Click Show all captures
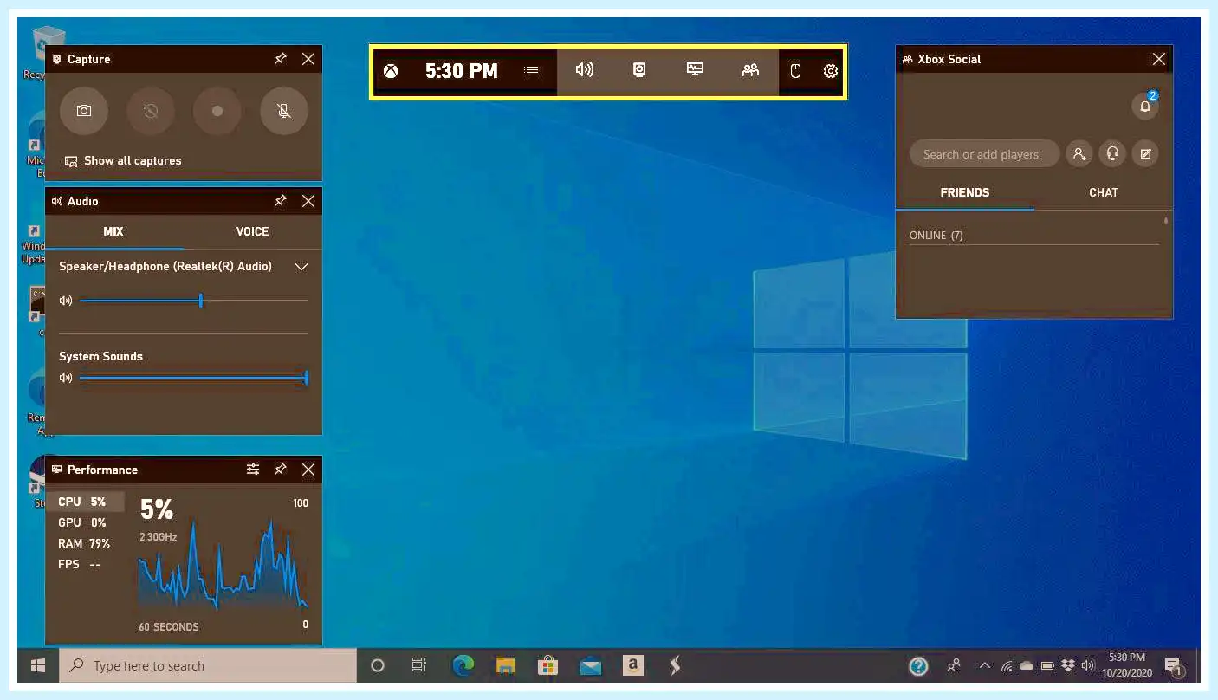This screenshot has width=1218, height=700. (123, 161)
